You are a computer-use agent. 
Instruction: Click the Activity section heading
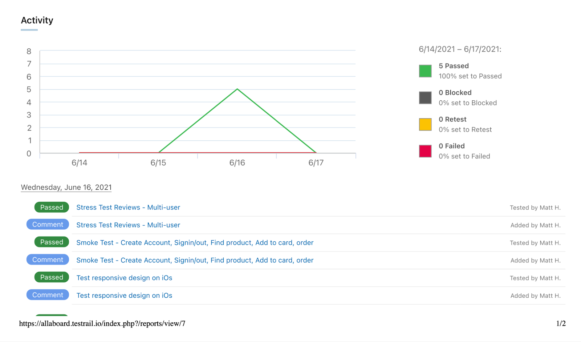point(37,20)
